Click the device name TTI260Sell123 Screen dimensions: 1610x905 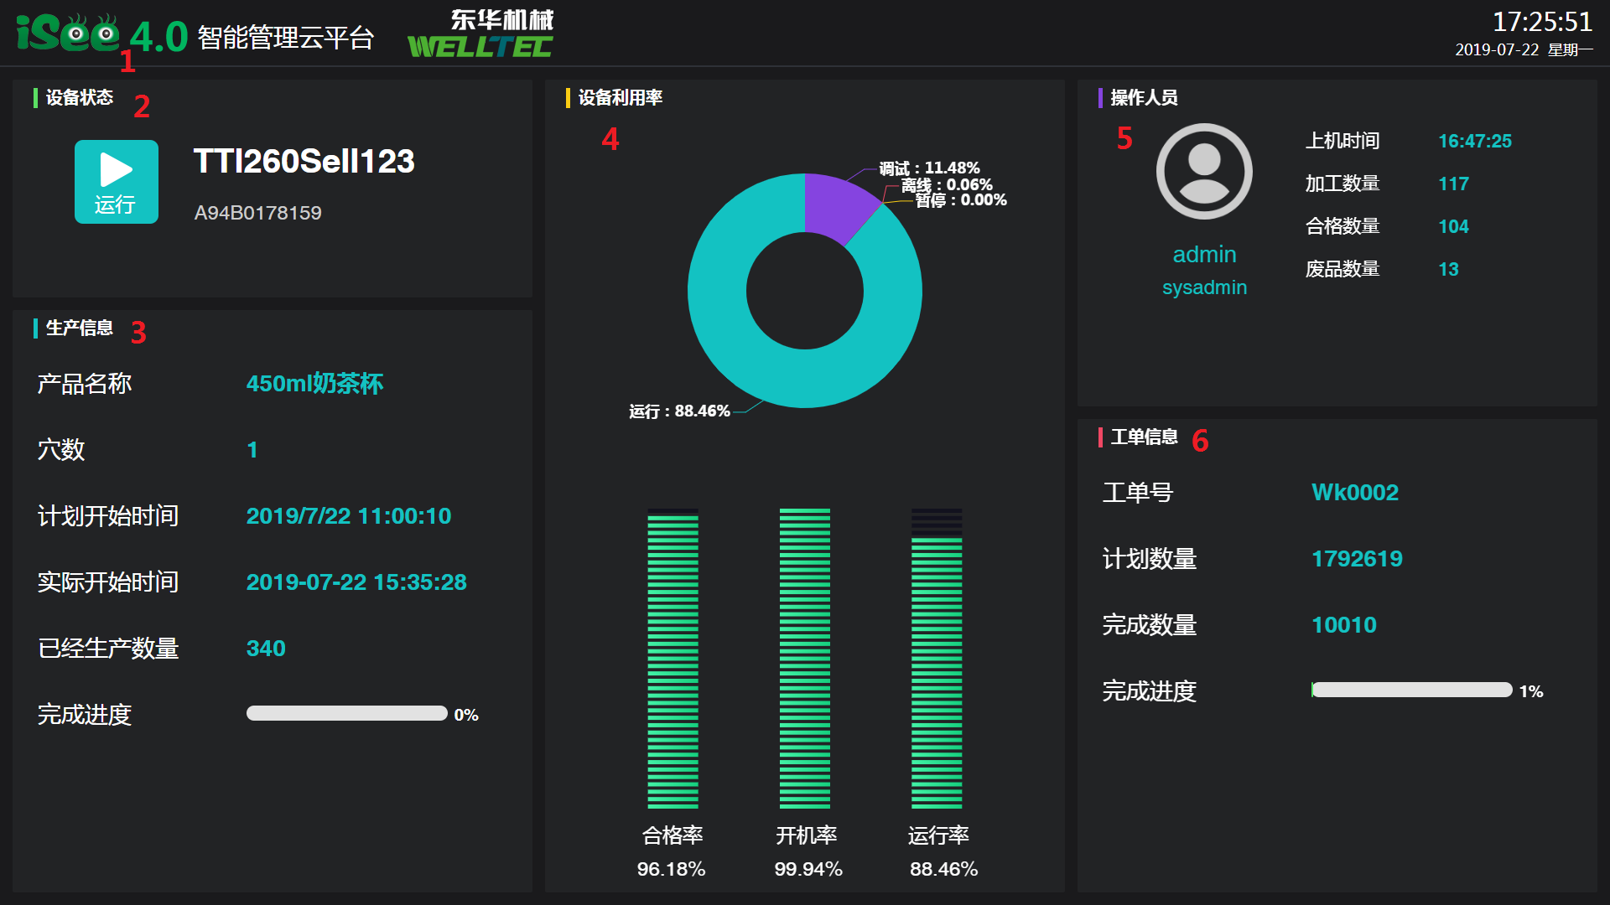[x=304, y=161]
